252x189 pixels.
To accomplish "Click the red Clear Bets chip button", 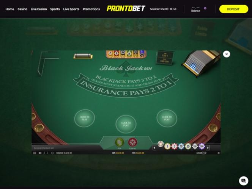I will (x=132, y=142).
